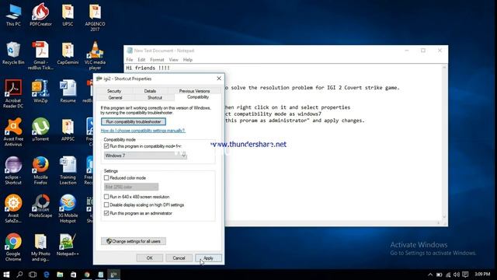
Task: Open Notepad Help menu
Action: click(188, 60)
